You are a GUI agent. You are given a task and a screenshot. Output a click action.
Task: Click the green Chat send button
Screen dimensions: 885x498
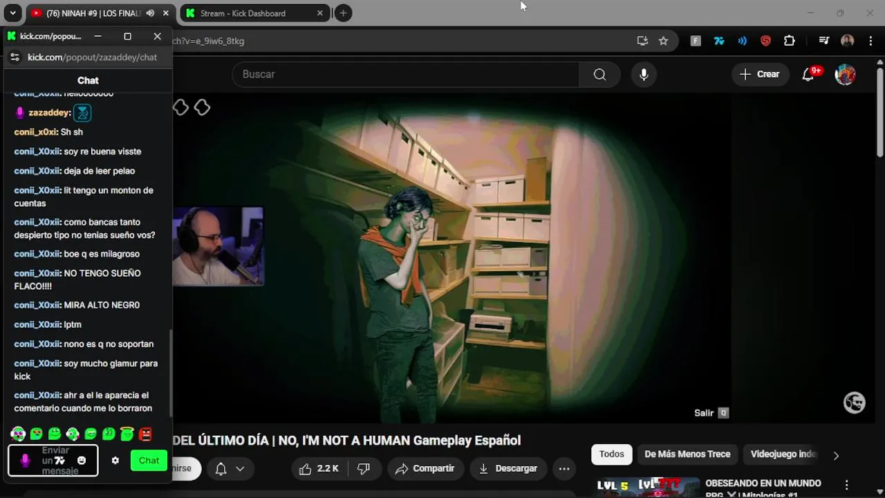149,461
